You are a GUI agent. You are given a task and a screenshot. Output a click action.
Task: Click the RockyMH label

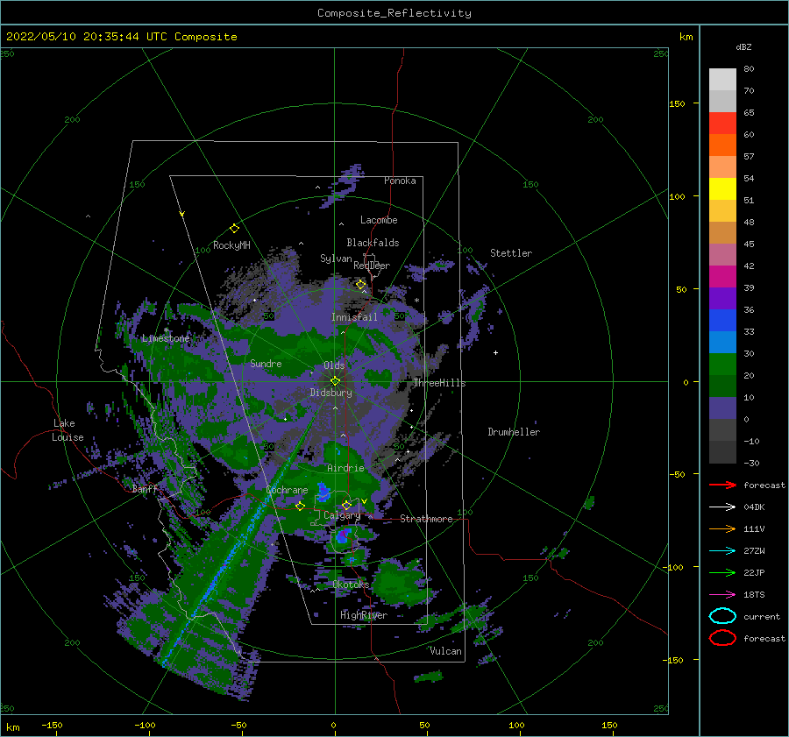coord(231,245)
